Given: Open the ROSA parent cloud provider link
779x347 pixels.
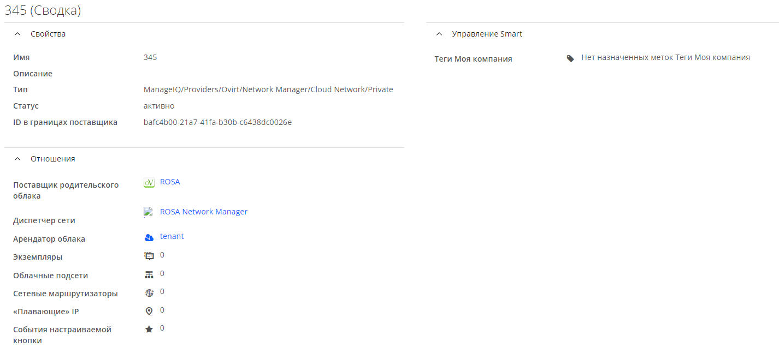Looking at the screenshot, I should [x=170, y=182].
